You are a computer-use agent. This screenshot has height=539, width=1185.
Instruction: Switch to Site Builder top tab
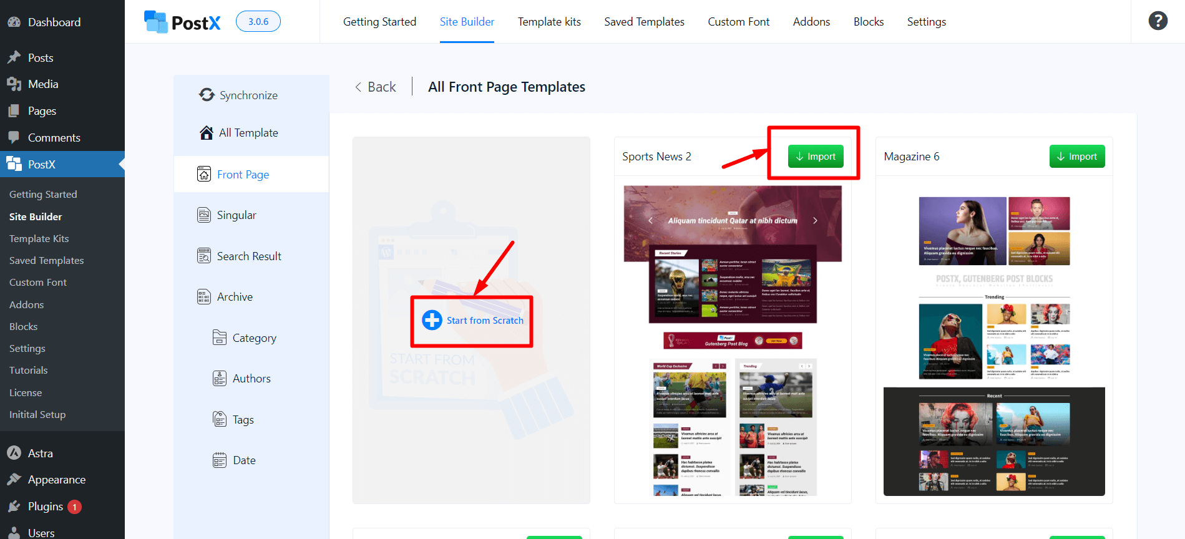pos(467,22)
